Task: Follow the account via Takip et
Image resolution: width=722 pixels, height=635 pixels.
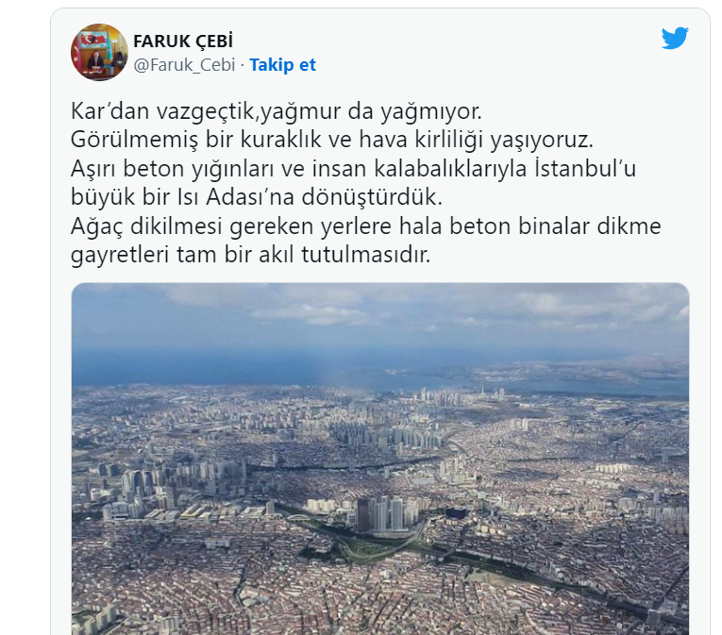Action: click(x=282, y=65)
